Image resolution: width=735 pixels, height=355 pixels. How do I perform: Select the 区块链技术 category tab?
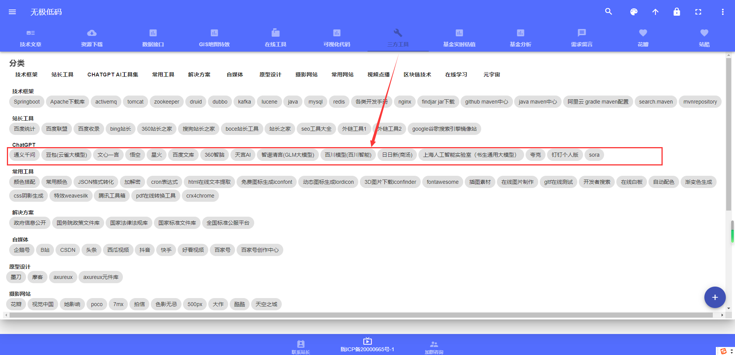[417, 75]
